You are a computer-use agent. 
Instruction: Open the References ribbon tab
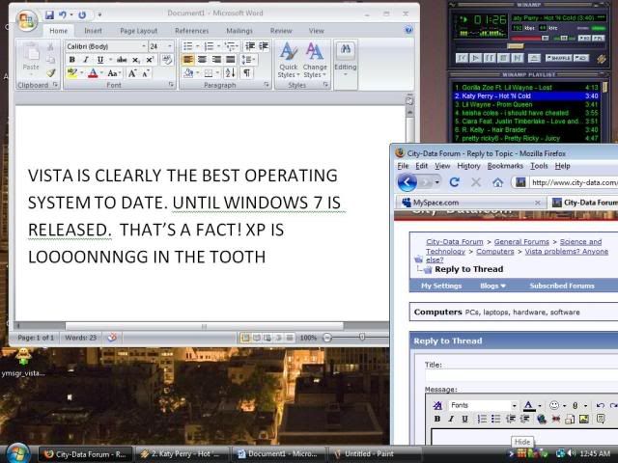[192, 31]
